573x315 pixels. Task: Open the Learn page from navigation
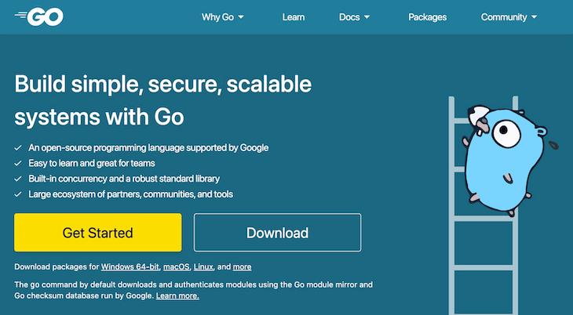point(294,16)
